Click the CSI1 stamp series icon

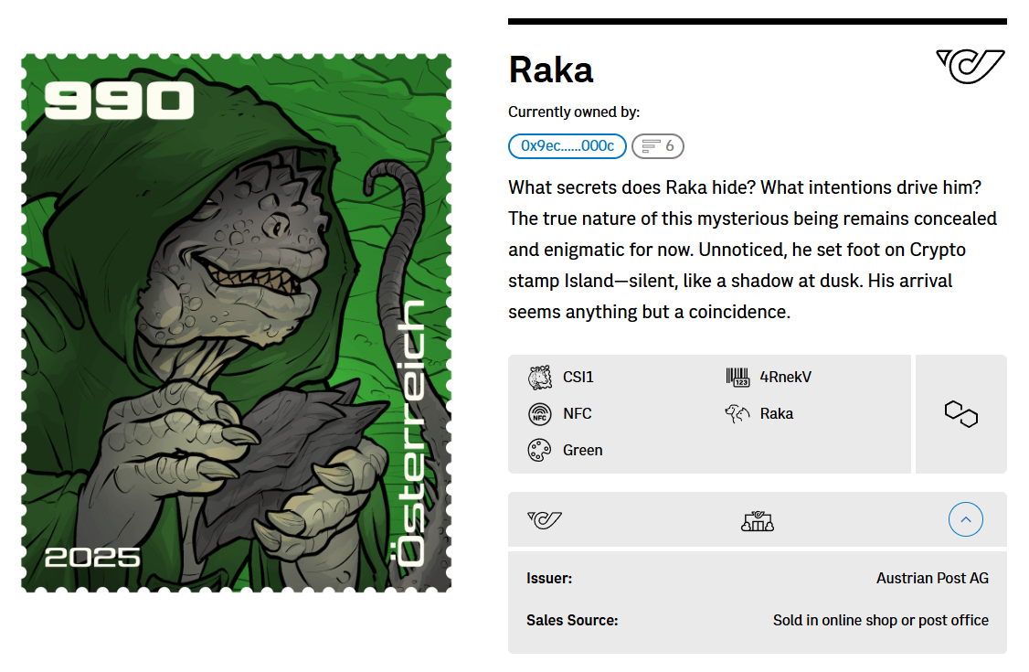click(539, 377)
